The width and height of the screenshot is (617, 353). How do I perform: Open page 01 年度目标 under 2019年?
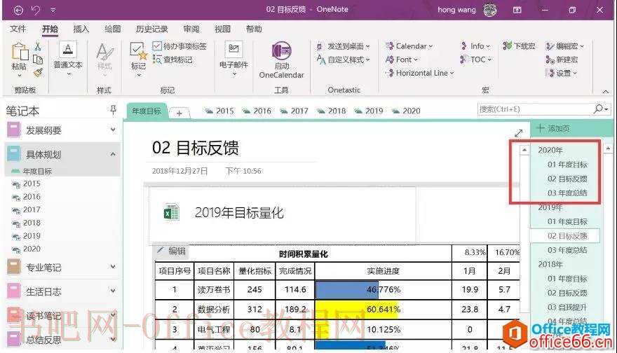tap(567, 222)
